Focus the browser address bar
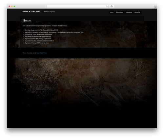 click(78, 6)
